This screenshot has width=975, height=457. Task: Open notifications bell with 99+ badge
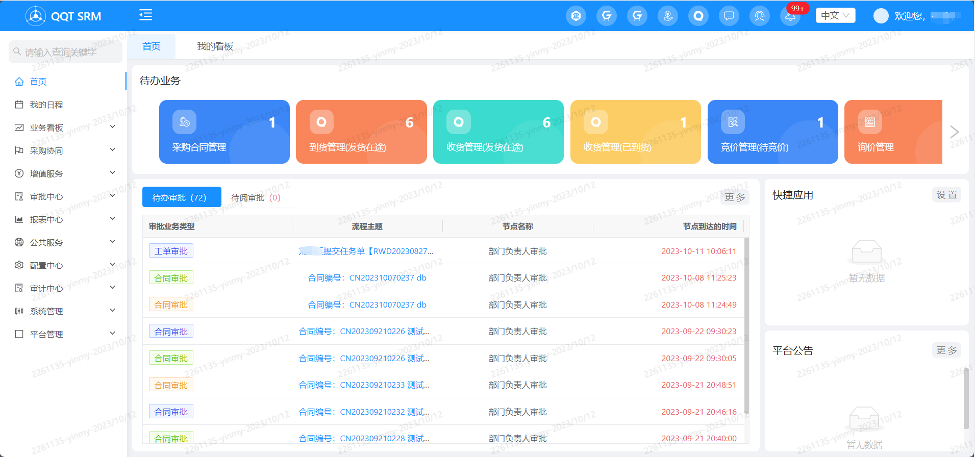(790, 16)
